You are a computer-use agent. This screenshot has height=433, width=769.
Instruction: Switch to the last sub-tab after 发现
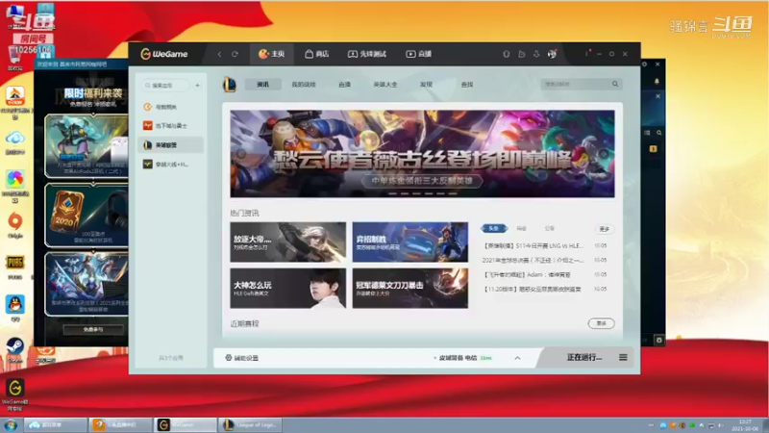pos(467,85)
